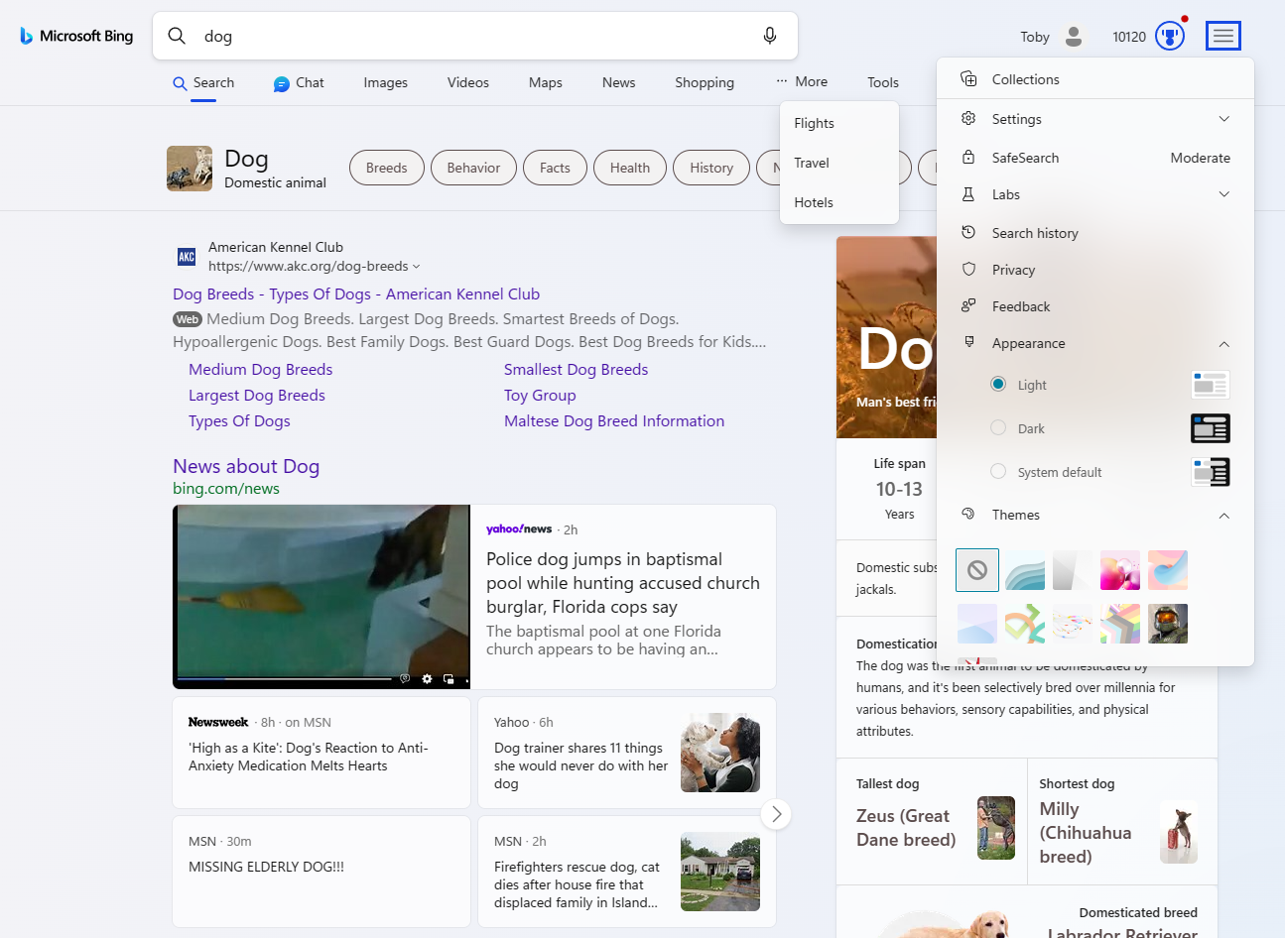Switch to the Maps tab
Viewport: 1285px width, 938px height.
[x=546, y=83]
